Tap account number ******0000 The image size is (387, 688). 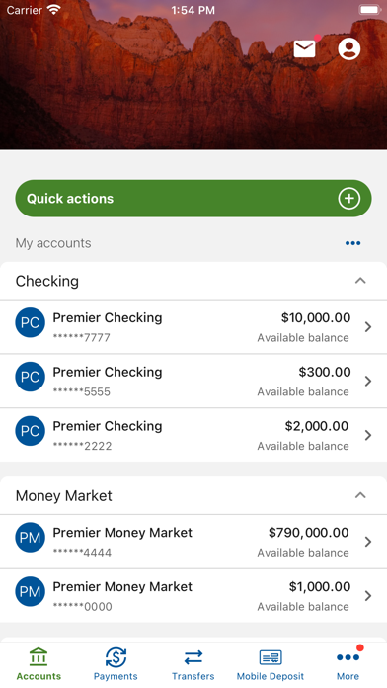coord(82,606)
